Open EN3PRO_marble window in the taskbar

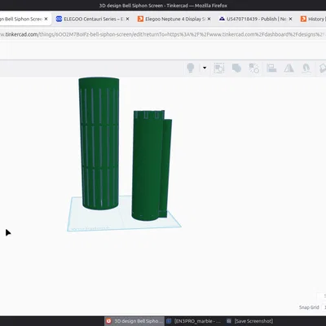click(194, 321)
